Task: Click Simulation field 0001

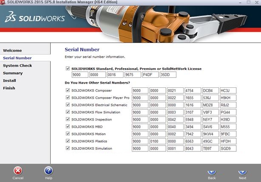Action: pyautogui.click(x=175, y=148)
